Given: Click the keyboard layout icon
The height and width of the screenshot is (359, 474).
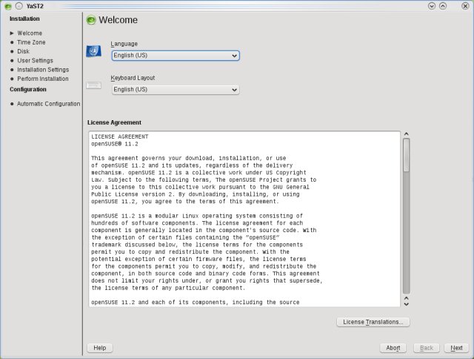Looking at the screenshot, I should pyautogui.click(x=94, y=85).
